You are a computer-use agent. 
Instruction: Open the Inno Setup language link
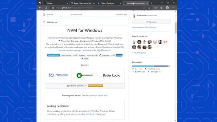152,69
